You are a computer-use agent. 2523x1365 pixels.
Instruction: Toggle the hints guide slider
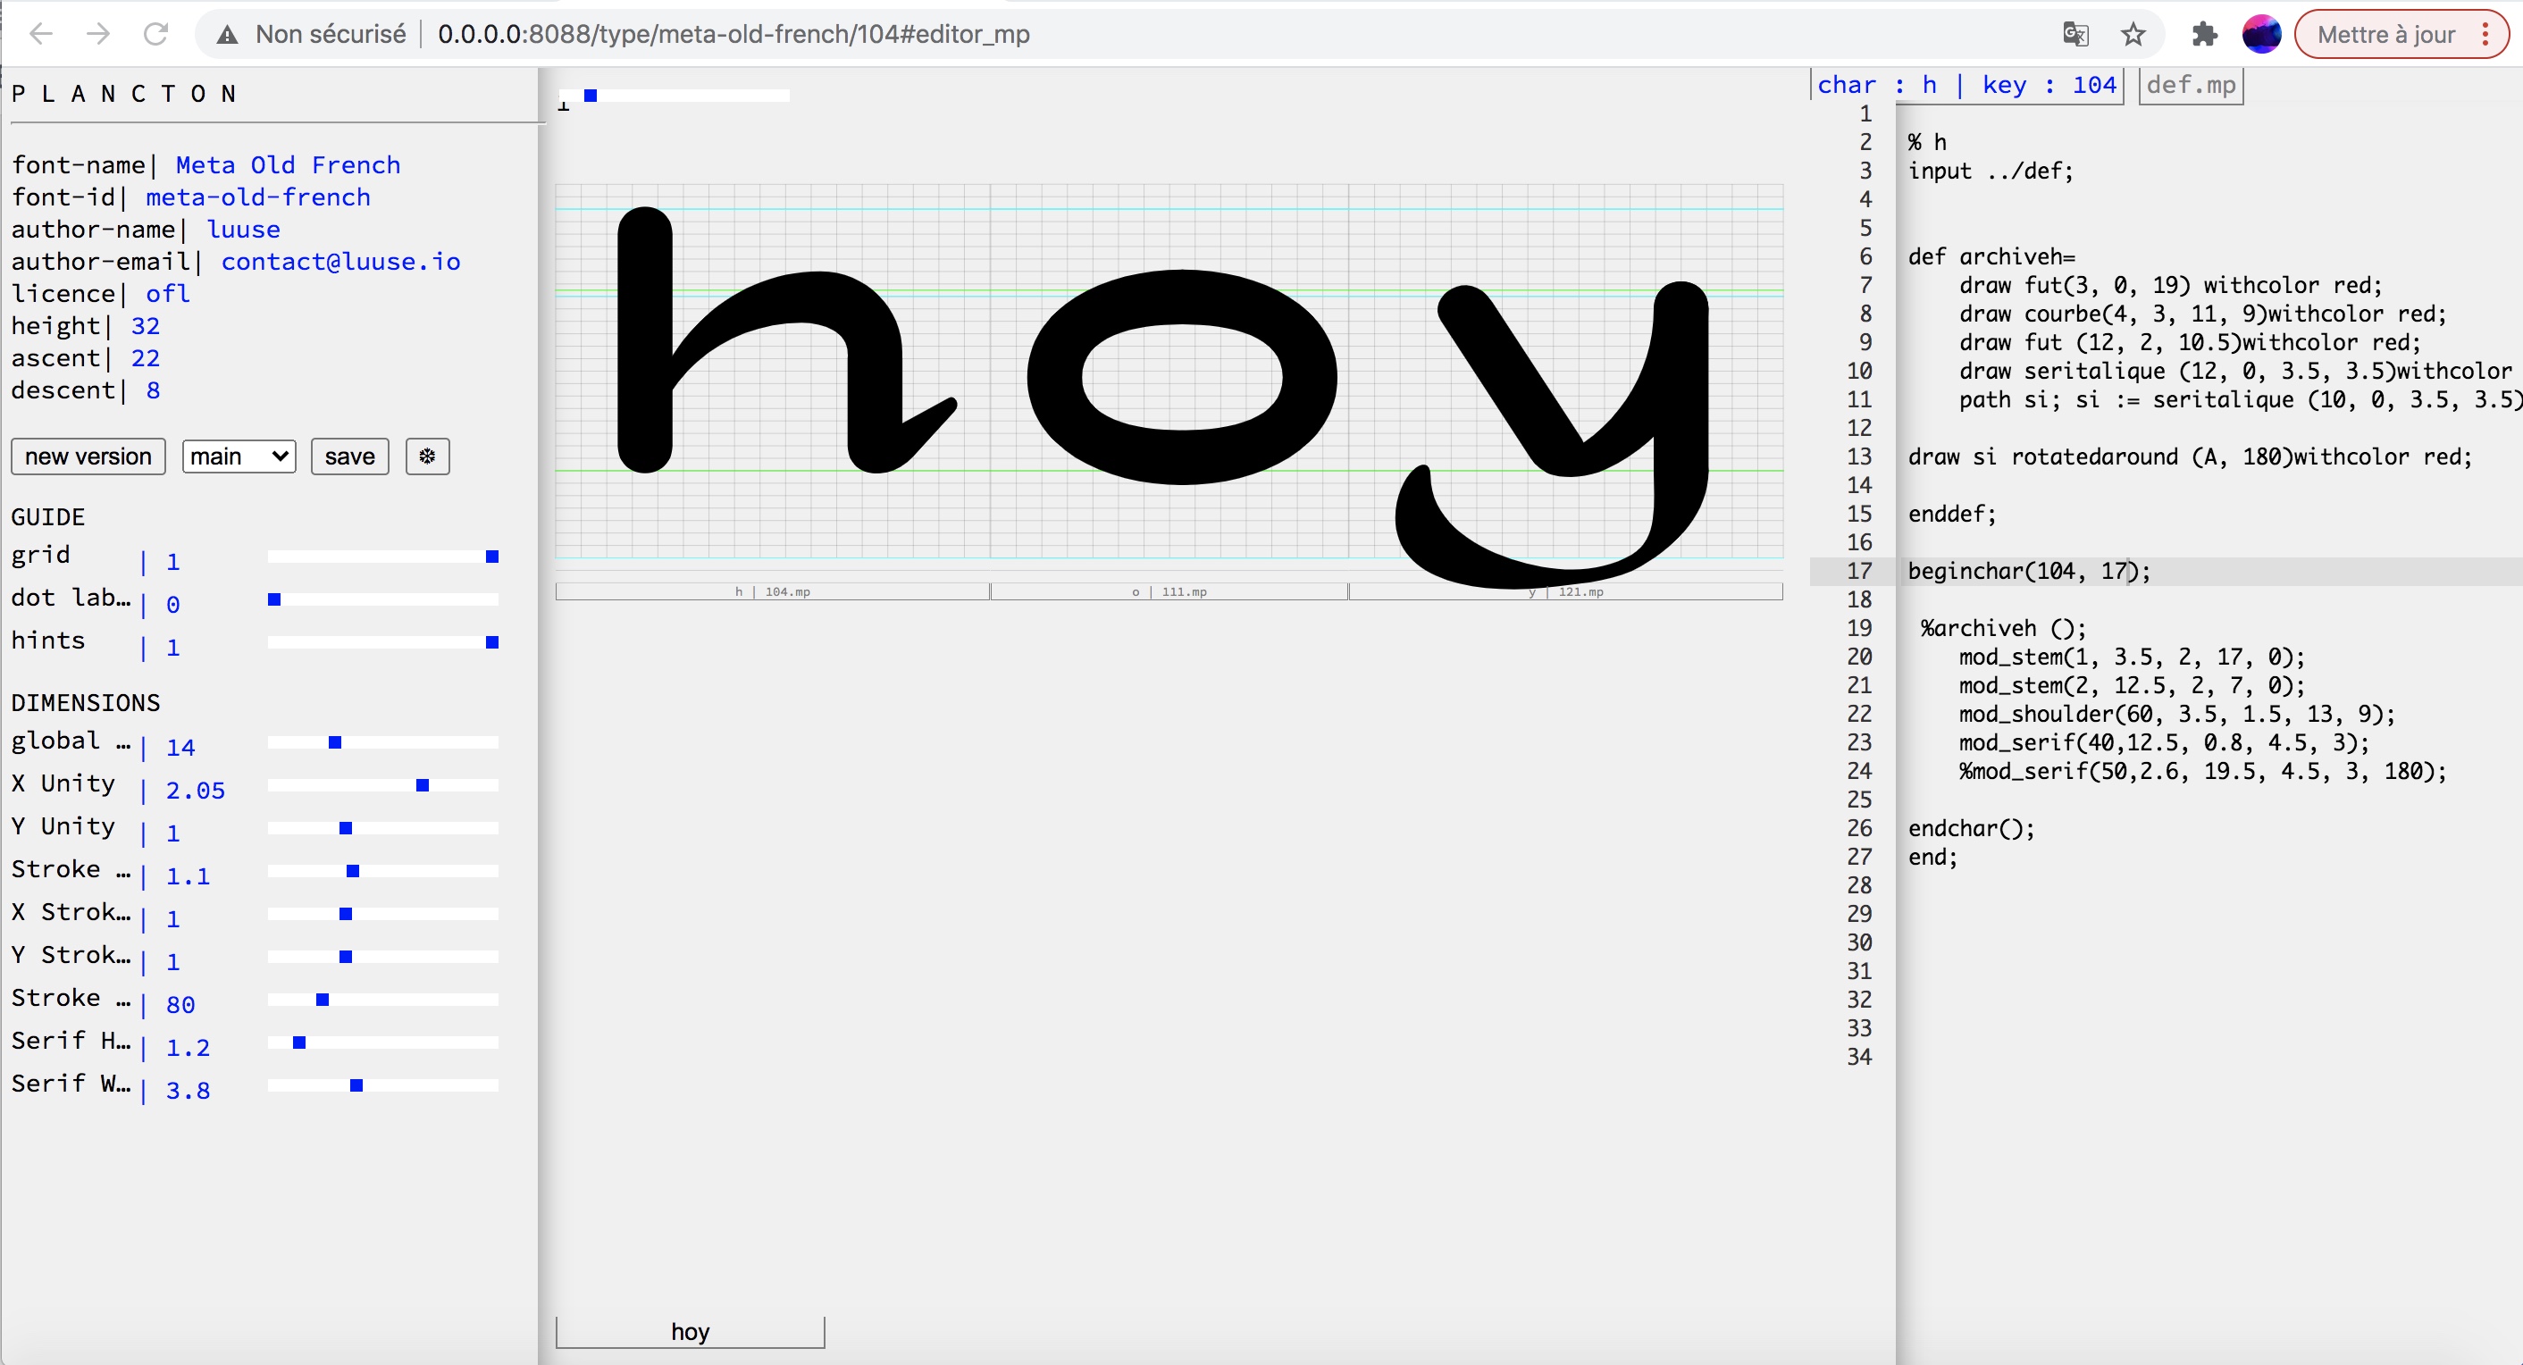coord(382,642)
